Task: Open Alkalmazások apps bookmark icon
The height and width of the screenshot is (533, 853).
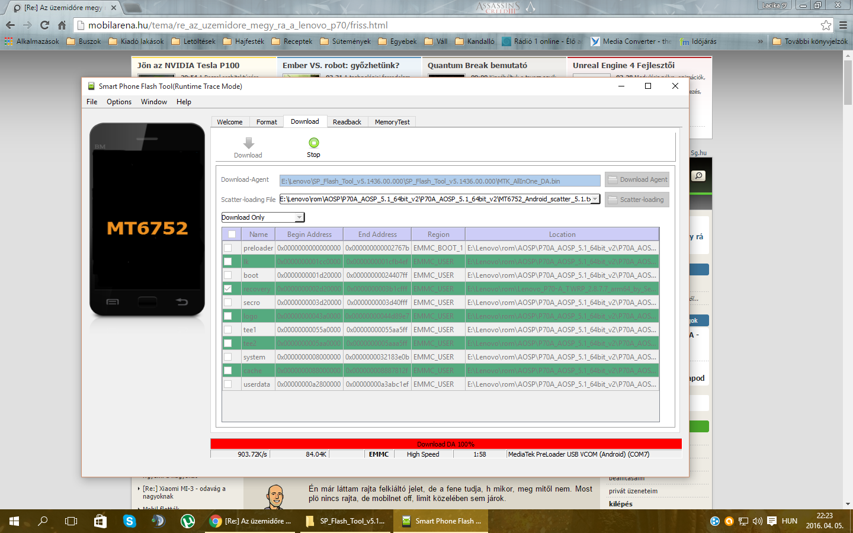Action: (x=8, y=41)
